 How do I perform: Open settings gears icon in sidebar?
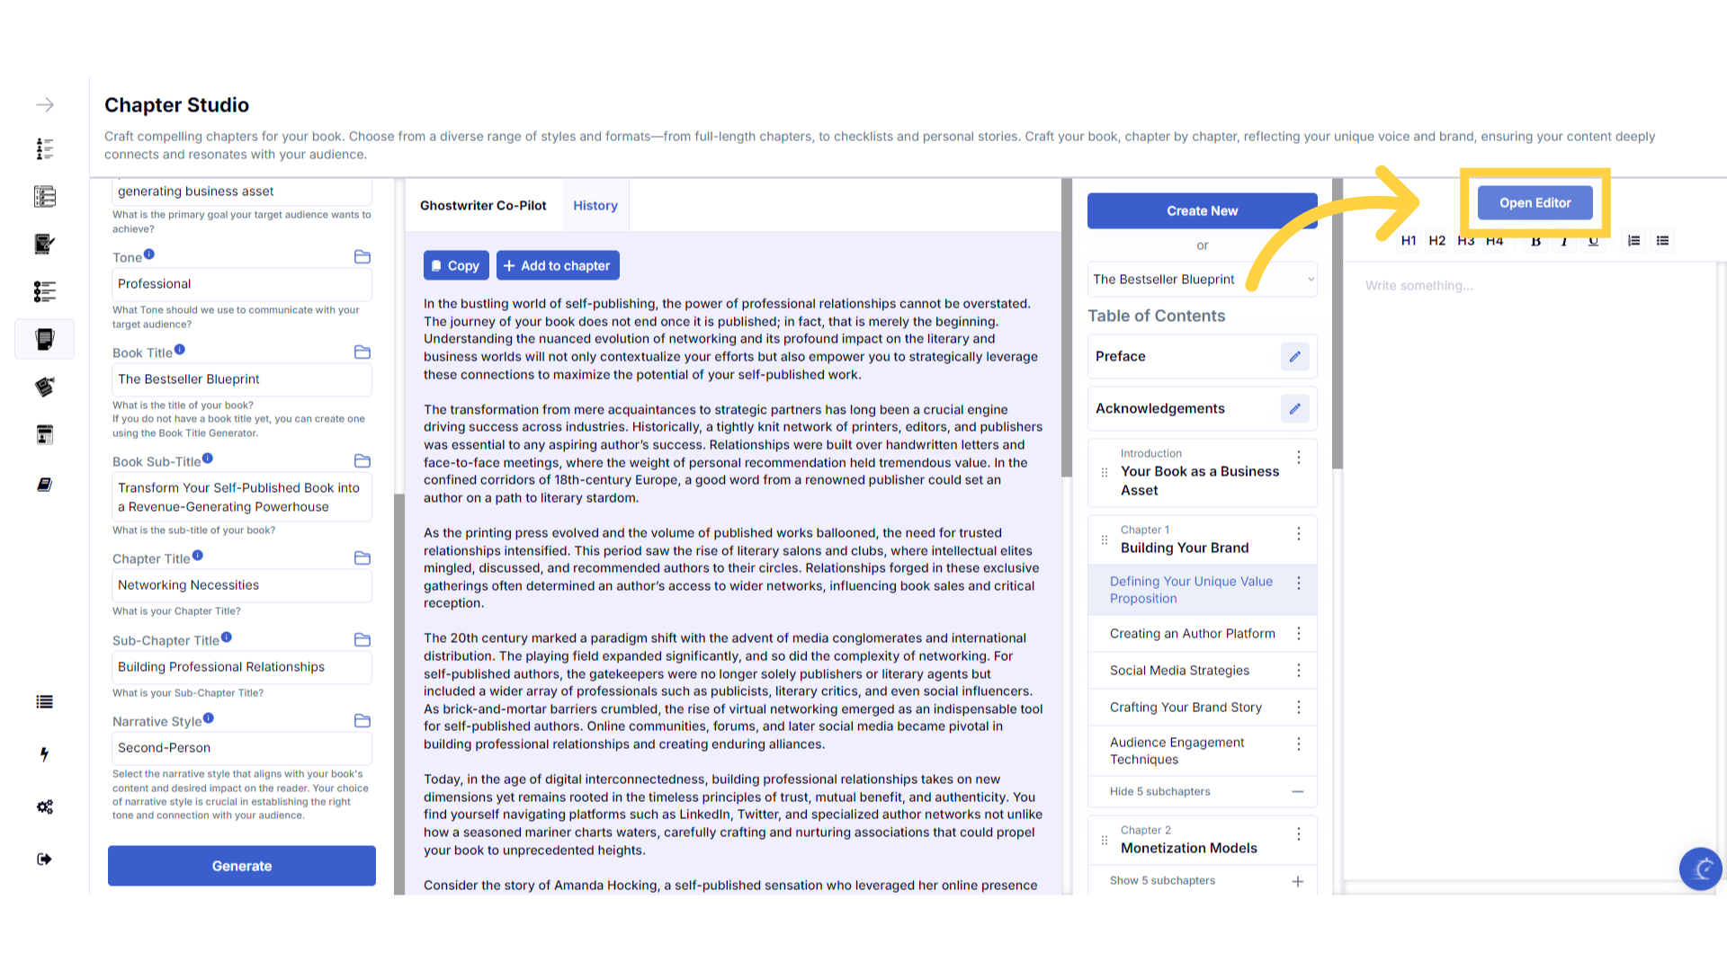point(44,806)
